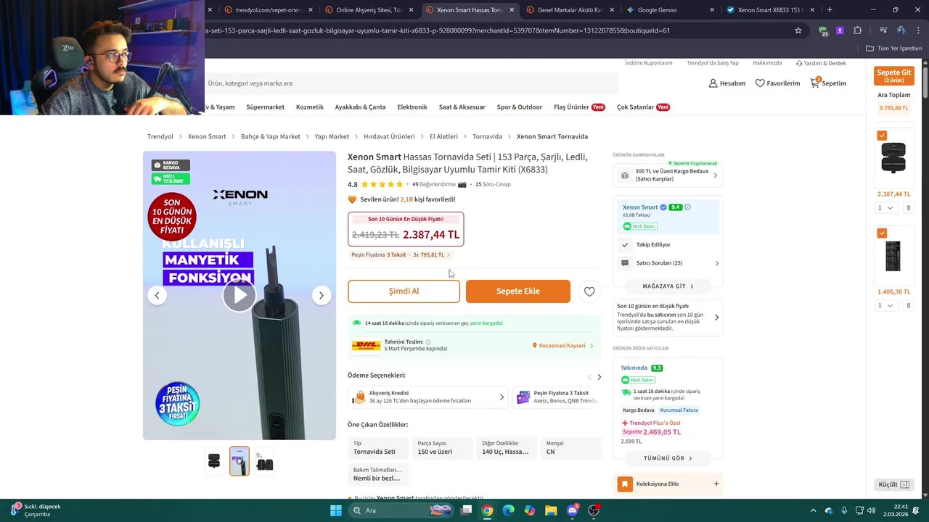Open Chrome's three-dot menu

pos(917,30)
